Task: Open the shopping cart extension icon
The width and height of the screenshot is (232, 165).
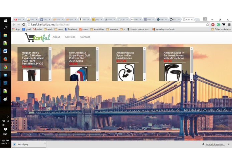Action: click(x=224, y=25)
